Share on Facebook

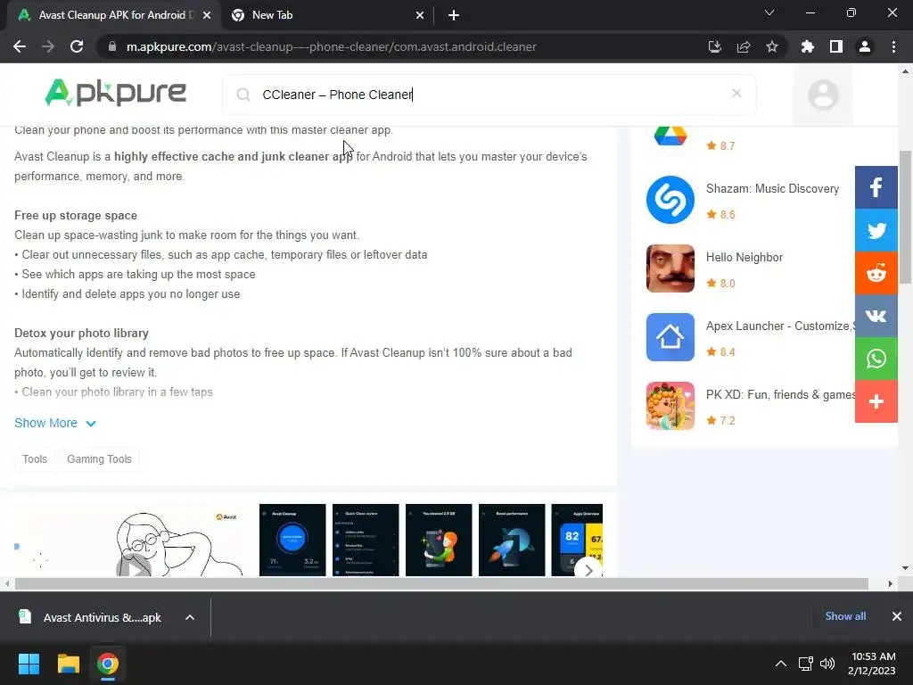click(876, 187)
